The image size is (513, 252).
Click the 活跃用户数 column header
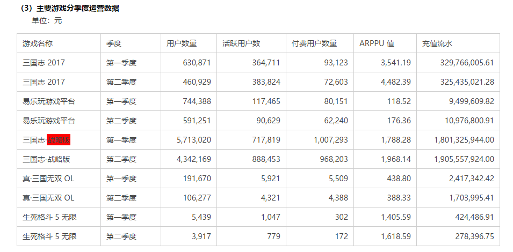coord(241,43)
